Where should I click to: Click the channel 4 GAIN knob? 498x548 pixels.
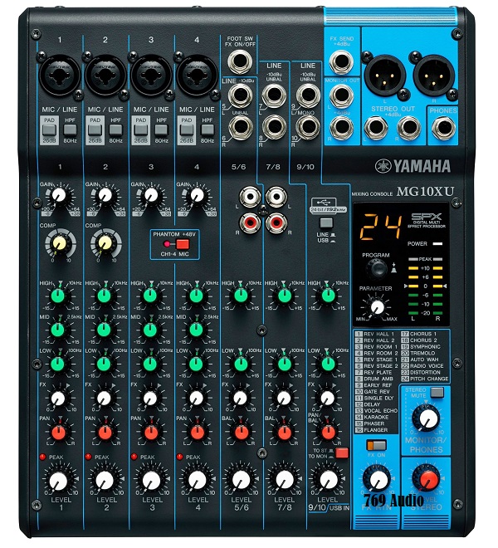(197, 196)
